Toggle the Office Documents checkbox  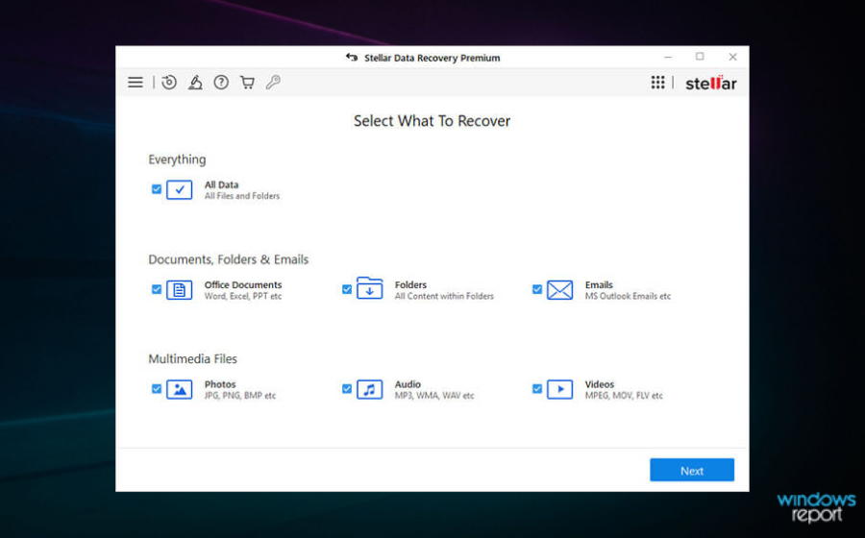point(157,289)
